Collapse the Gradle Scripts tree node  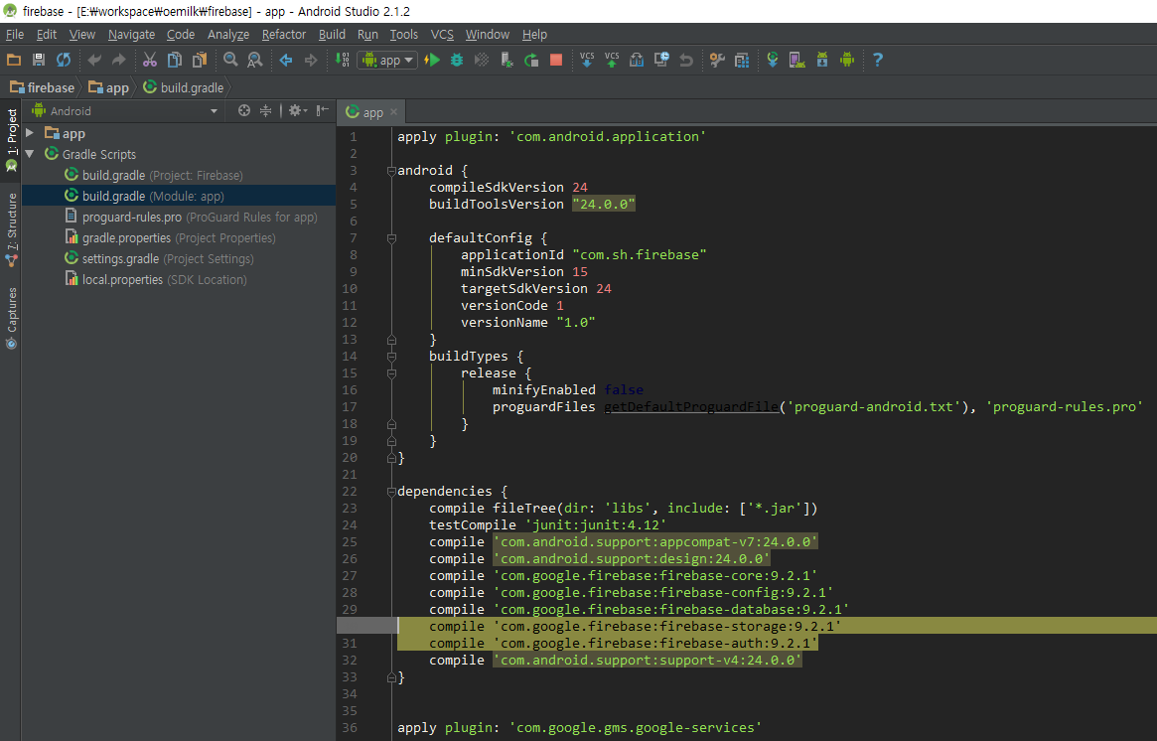coord(30,154)
